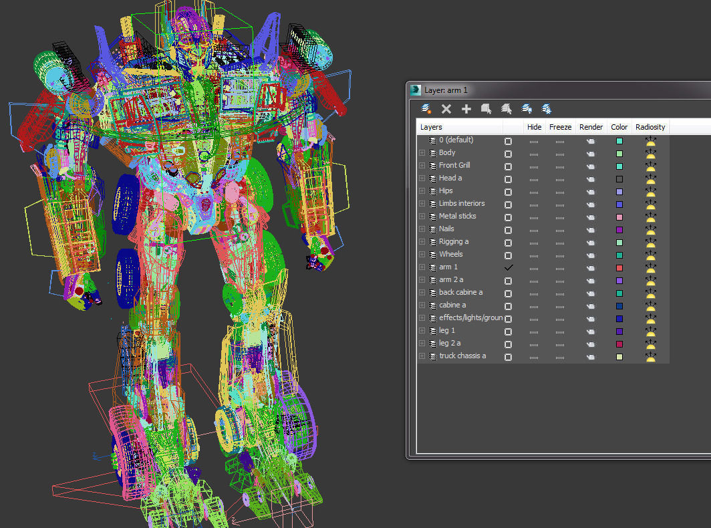Click the Highlight Selected Objects' Layers icon
The width and height of the screenshot is (711, 528).
pyautogui.click(x=506, y=109)
